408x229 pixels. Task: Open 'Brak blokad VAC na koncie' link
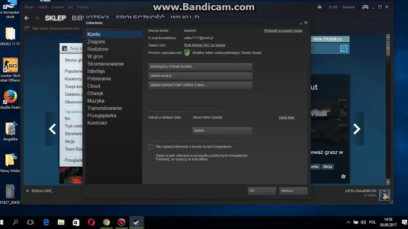tap(205, 45)
